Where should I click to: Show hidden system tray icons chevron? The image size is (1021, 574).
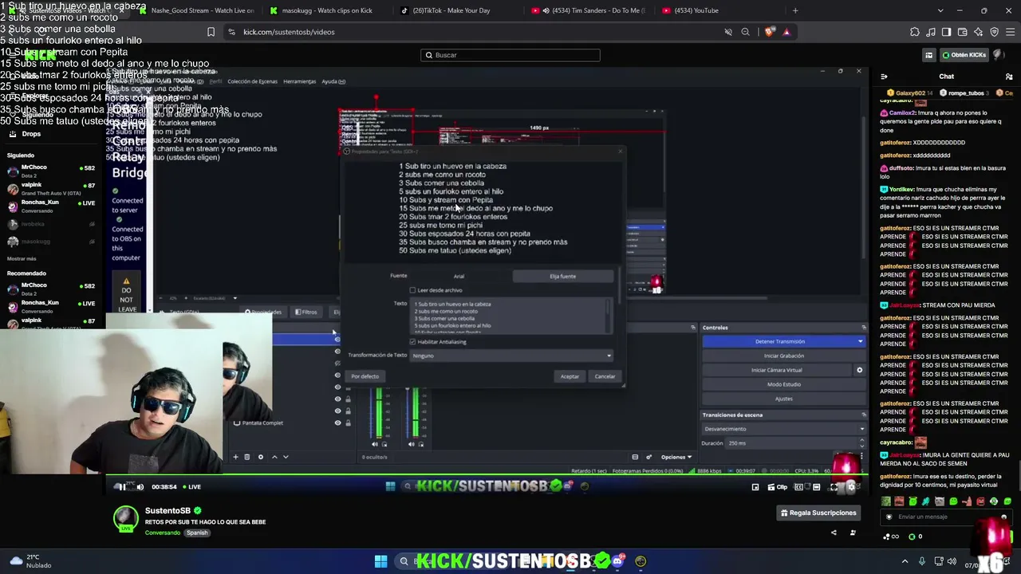point(905,561)
